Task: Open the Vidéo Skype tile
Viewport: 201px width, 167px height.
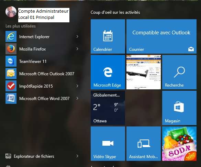Action: (x=108, y=144)
